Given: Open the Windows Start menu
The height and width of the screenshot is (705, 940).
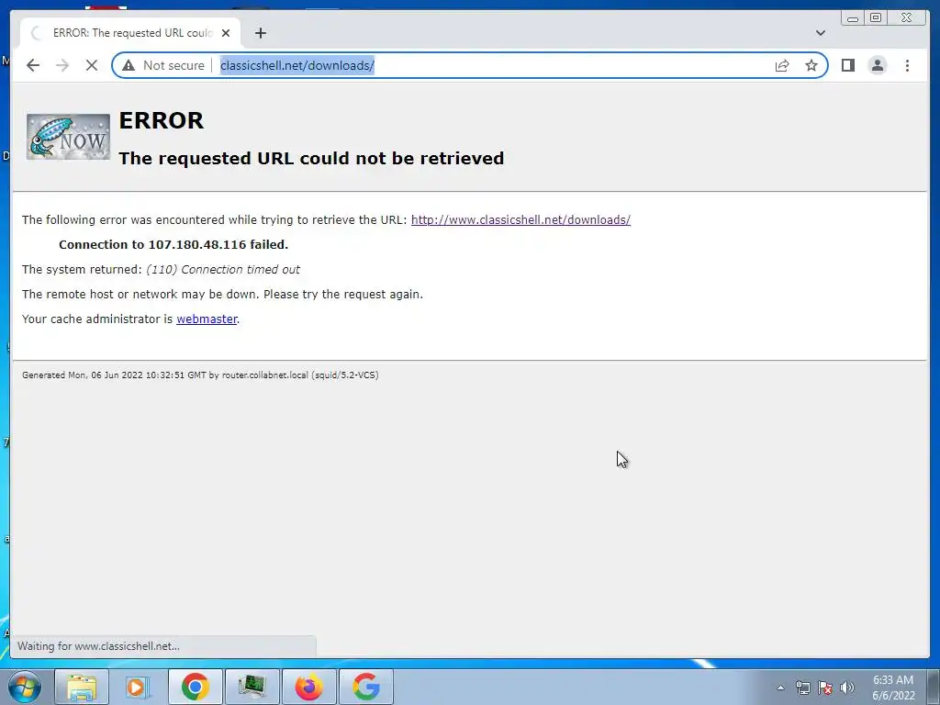Looking at the screenshot, I should 25,687.
